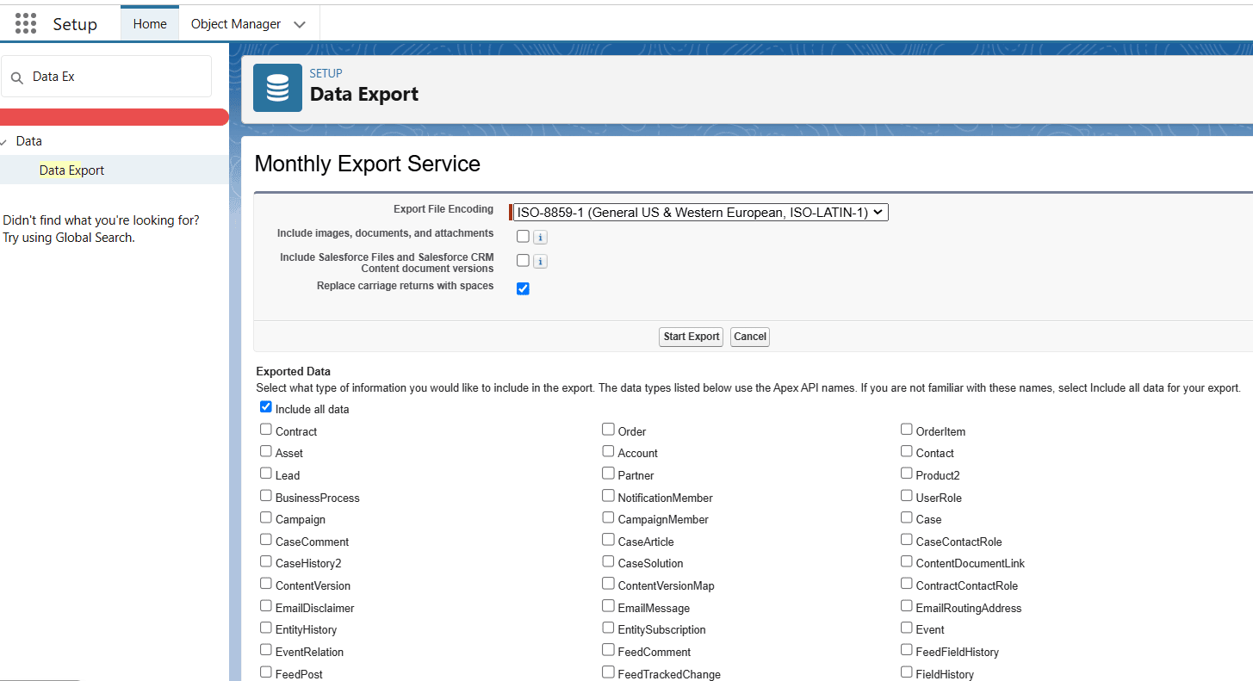Check the CaseHistory2 checkbox
The height and width of the screenshot is (681, 1253).
[x=266, y=561]
